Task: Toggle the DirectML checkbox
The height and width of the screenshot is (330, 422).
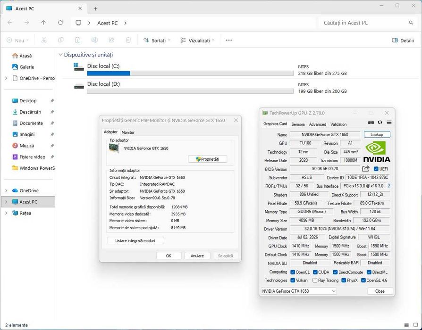Action: [369, 272]
